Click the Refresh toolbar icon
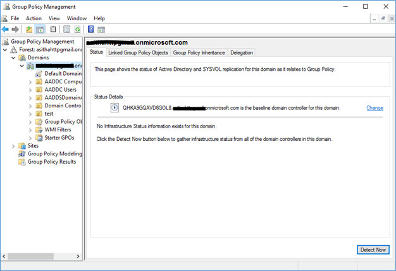396x271 pixels. click(x=77, y=30)
